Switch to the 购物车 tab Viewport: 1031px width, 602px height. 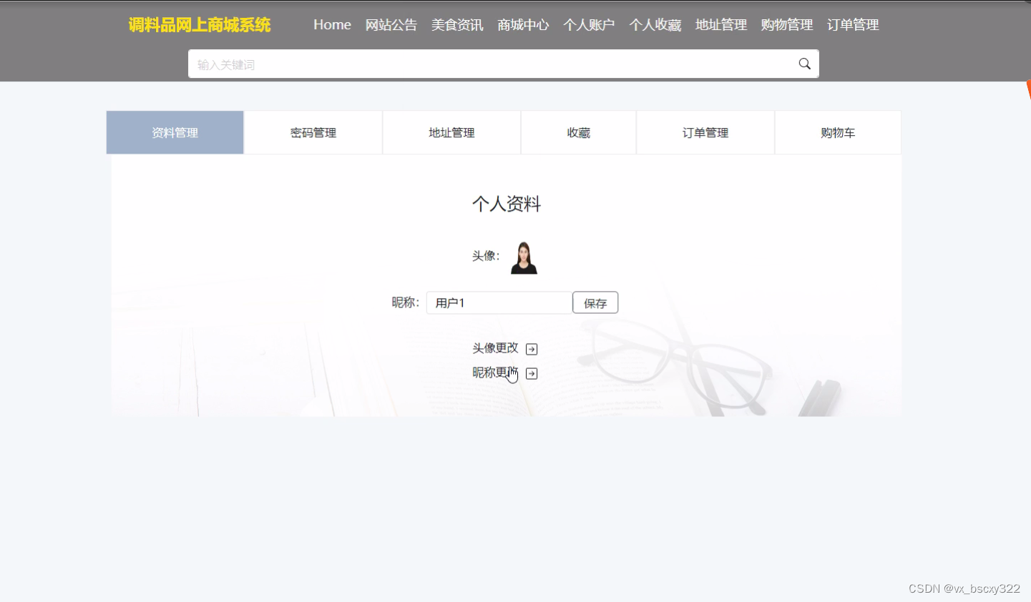[838, 132]
